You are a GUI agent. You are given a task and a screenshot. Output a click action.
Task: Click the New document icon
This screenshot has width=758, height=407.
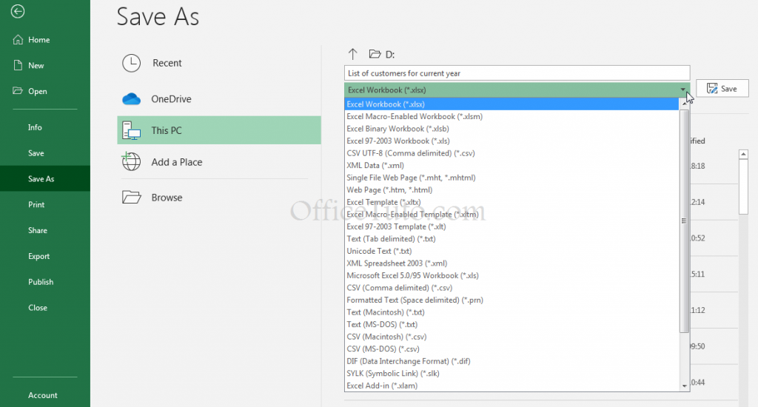pos(18,66)
